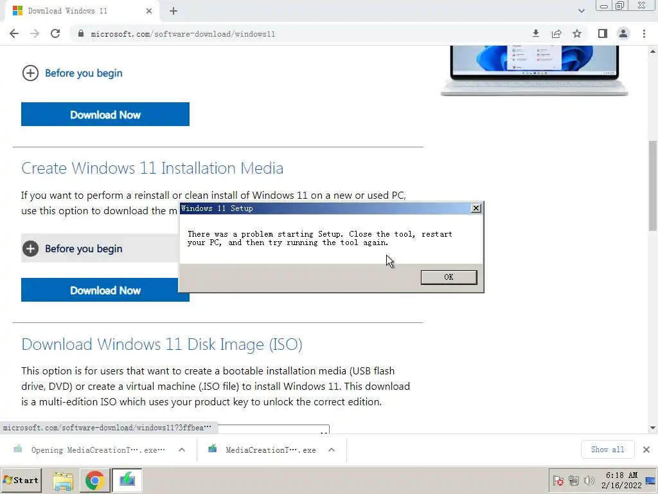Click Create Windows 11 Installation Media heading
658x494 pixels.
[x=152, y=168]
